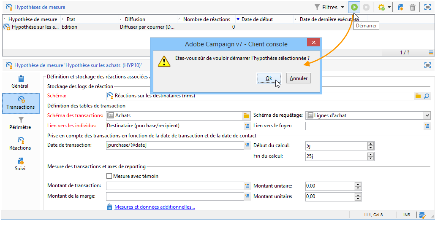Decrease Montant unitaire of transaction row
This screenshot has width=435, height=228.
tap(358, 188)
